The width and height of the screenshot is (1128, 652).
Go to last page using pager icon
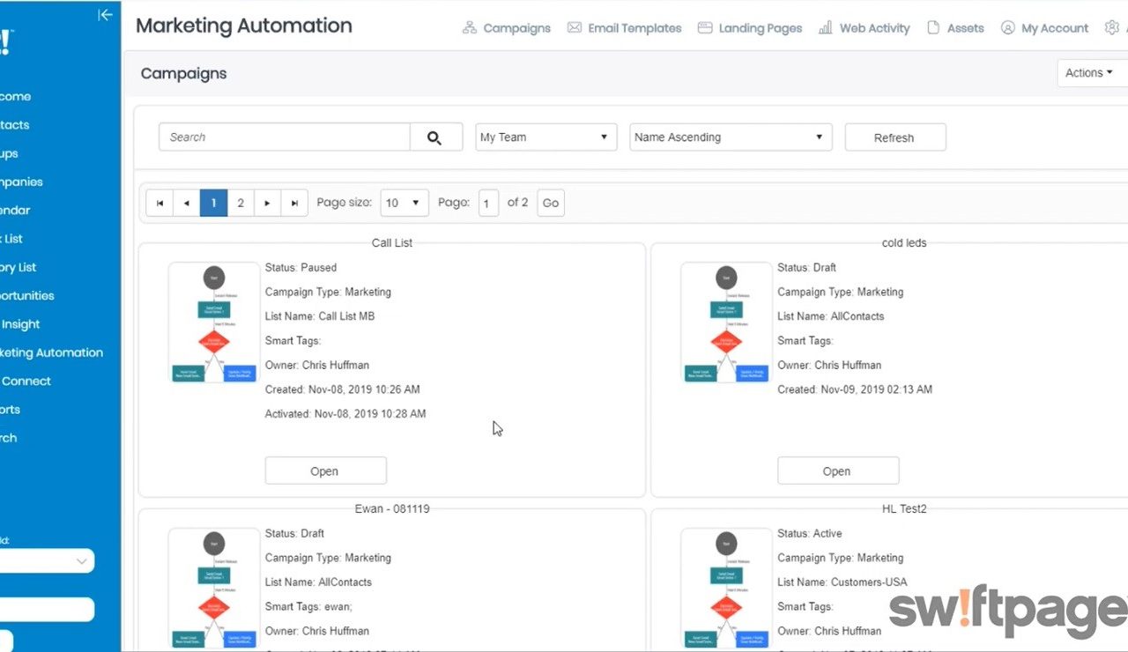pyautogui.click(x=294, y=203)
